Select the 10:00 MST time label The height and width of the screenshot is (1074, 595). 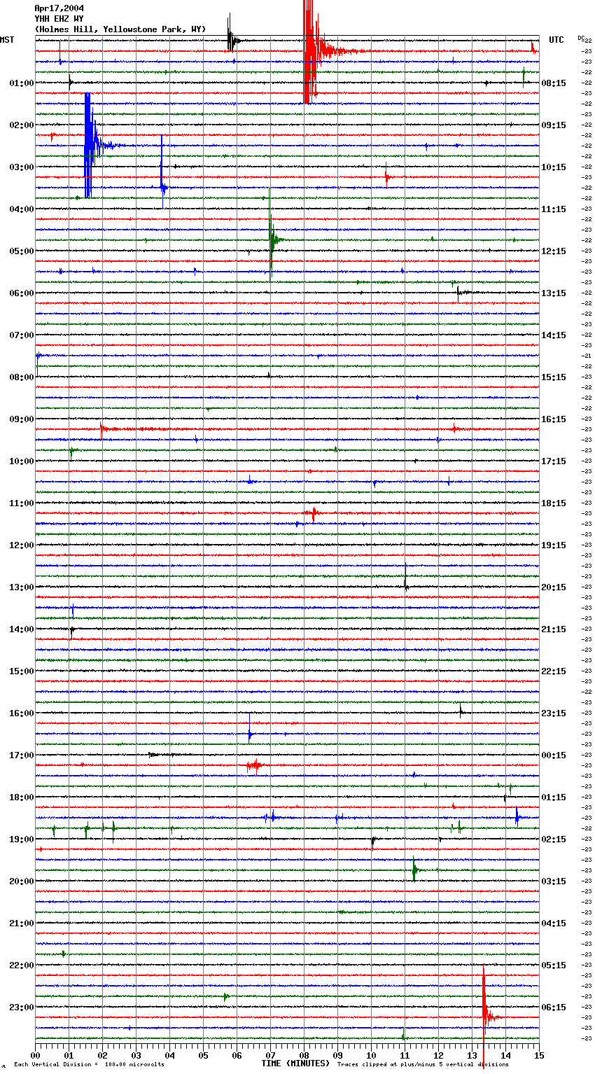(x=22, y=461)
